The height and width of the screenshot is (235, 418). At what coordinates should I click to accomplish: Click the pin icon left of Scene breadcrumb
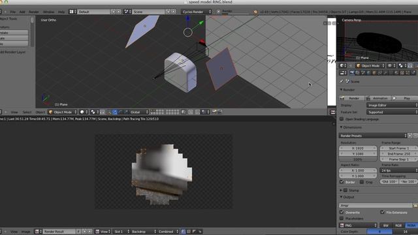coord(342,81)
